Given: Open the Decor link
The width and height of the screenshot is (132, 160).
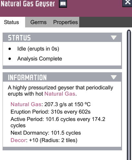Looking at the screenshot, I should (18, 140).
